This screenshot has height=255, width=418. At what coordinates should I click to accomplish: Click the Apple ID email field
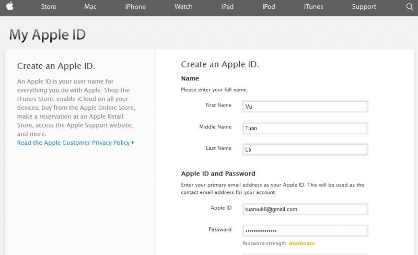click(x=305, y=209)
